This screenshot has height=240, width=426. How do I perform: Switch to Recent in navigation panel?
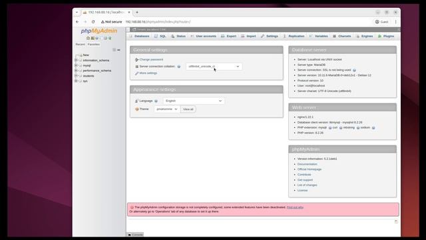[x=80, y=45]
